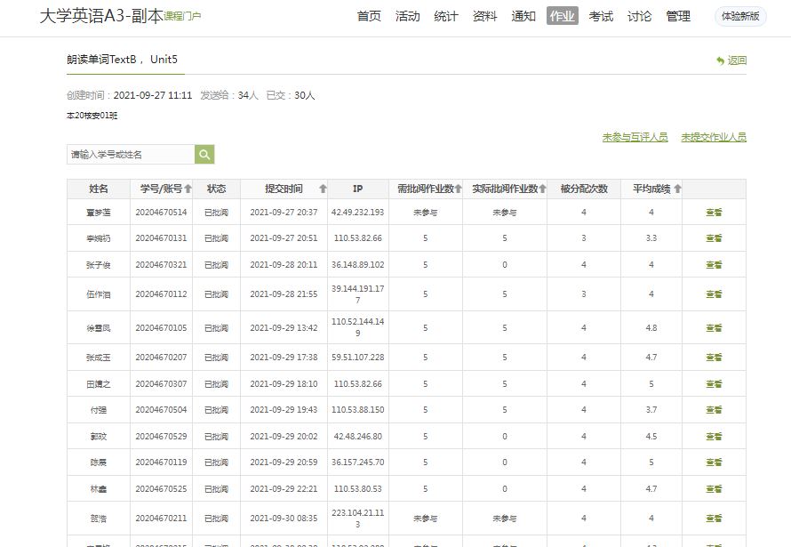The height and width of the screenshot is (547, 791).
Task: Select the IP cell 59.51.107.228
Action: coord(357,358)
